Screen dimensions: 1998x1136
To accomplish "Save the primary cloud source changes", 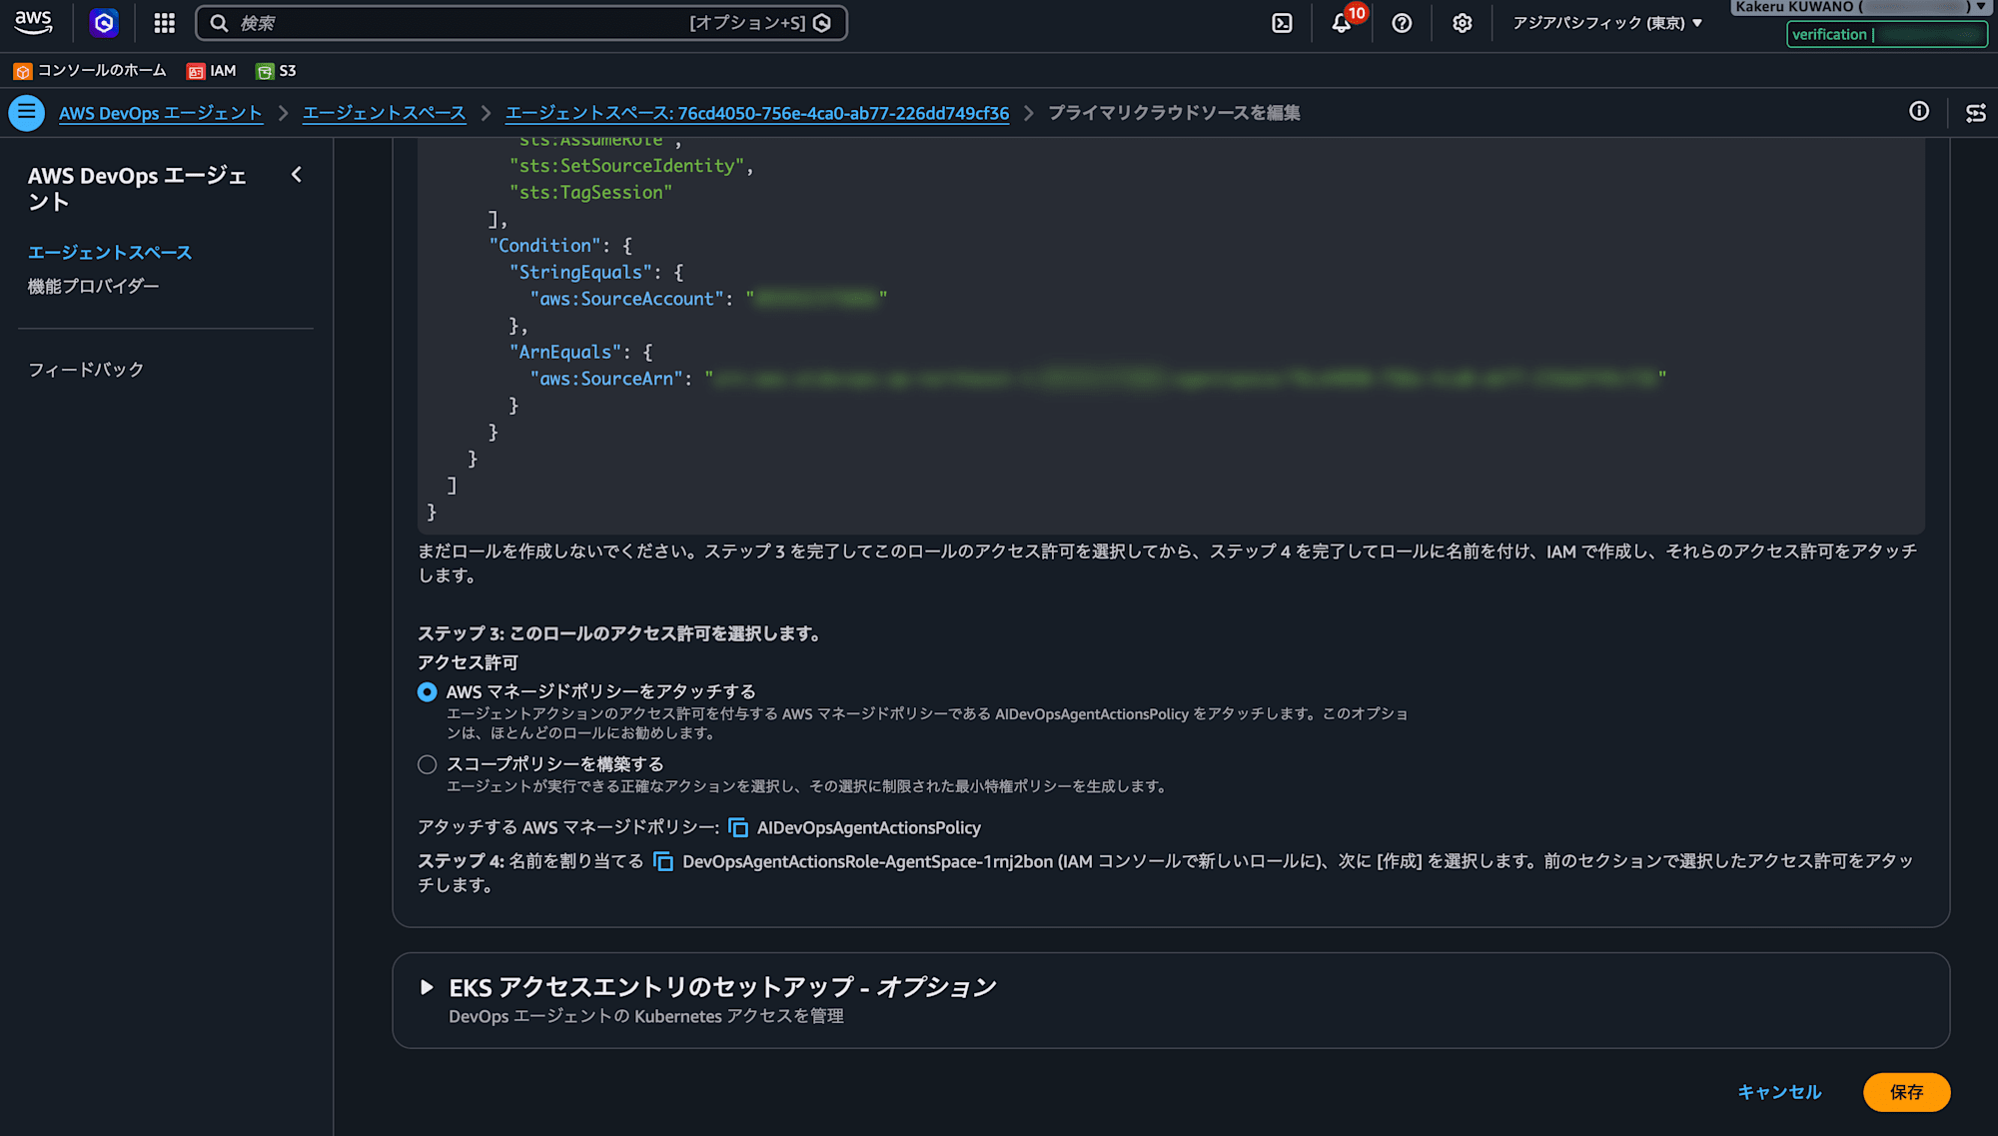I will [1906, 1092].
